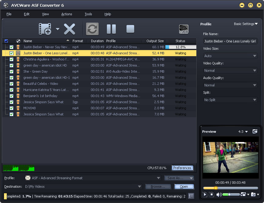The width and height of the screenshot is (264, 203).
Task: Click the task list icon beside status bar
Action: click(x=191, y=196)
